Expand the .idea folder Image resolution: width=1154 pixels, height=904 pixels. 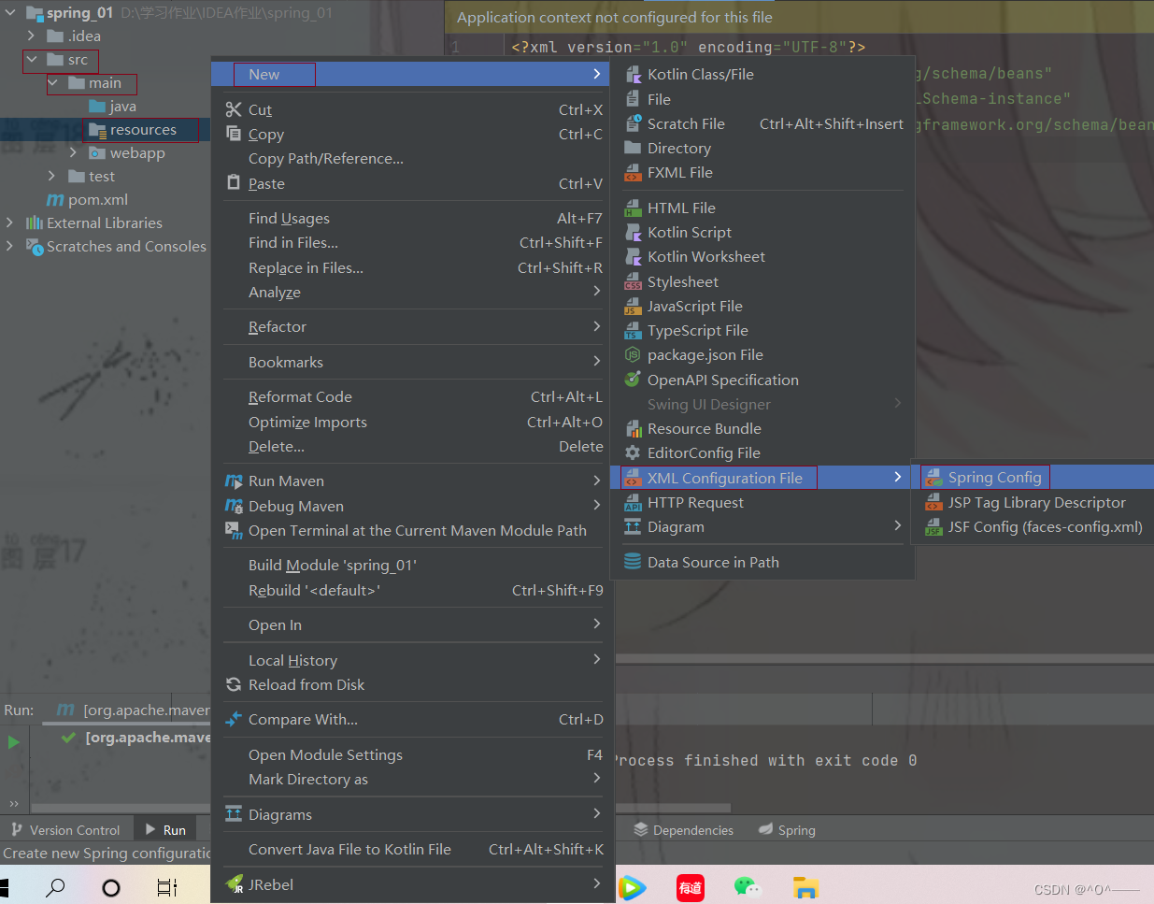click(31, 36)
